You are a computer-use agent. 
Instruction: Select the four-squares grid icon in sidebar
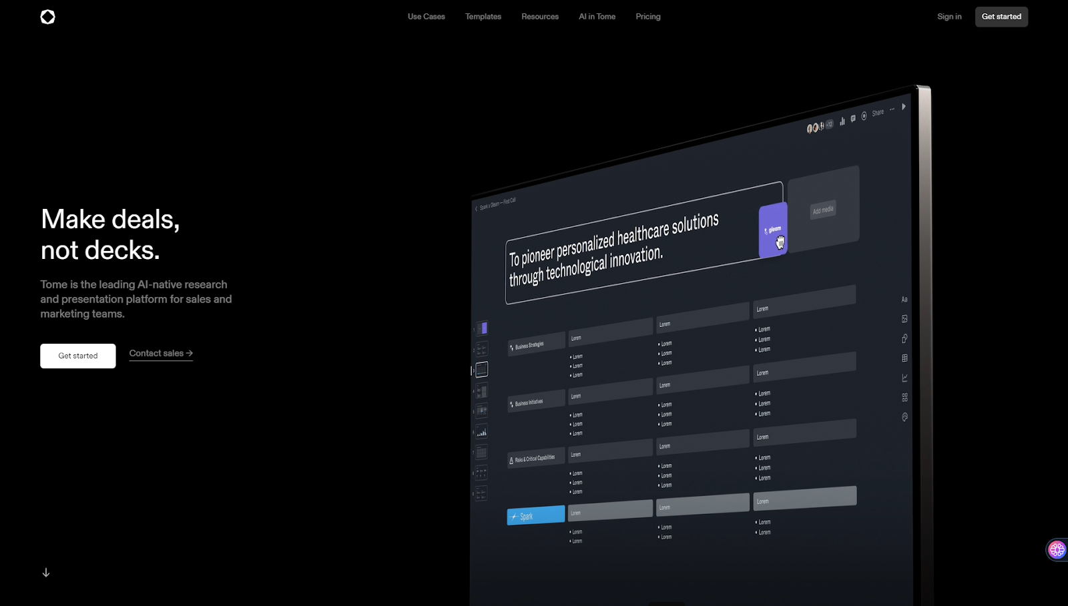tap(904, 397)
